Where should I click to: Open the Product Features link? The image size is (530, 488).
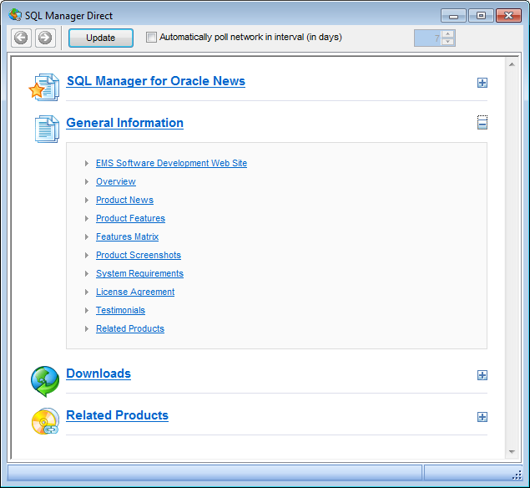130,218
